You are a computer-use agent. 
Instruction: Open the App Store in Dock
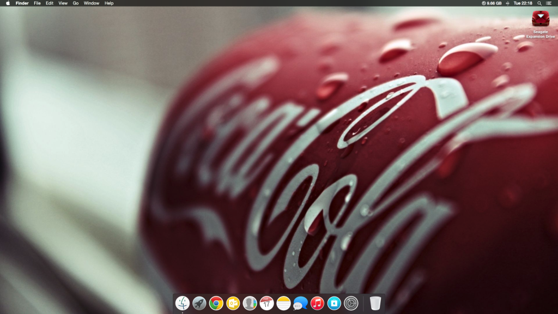click(334, 303)
